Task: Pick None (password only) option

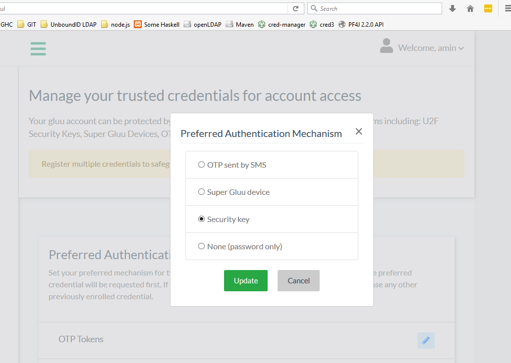Action: pyautogui.click(x=201, y=246)
